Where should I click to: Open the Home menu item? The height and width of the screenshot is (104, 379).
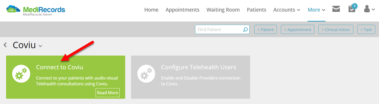(x=151, y=10)
